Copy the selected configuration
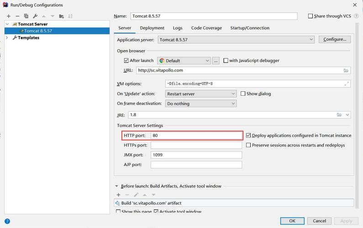 click(26, 16)
